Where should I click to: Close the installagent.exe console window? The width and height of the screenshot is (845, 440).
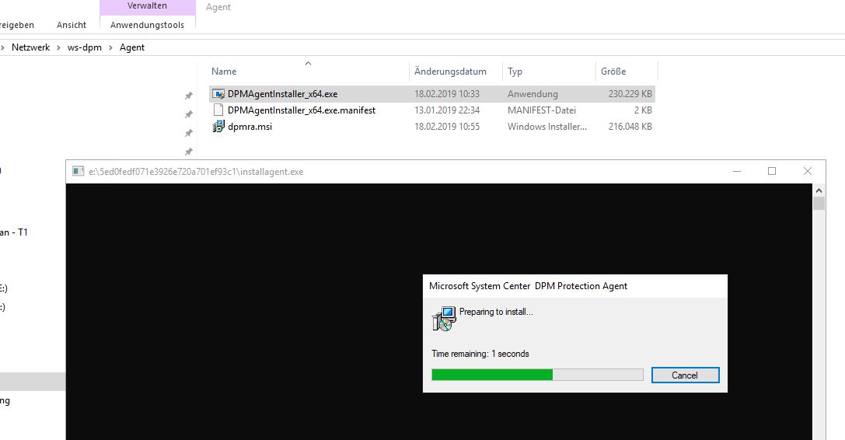pyautogui.click(x=807, y=172)
